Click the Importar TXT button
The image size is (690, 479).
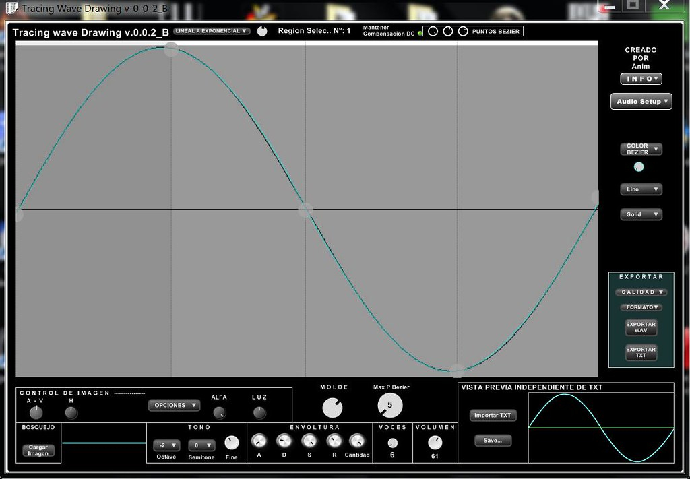coord(493,416)
